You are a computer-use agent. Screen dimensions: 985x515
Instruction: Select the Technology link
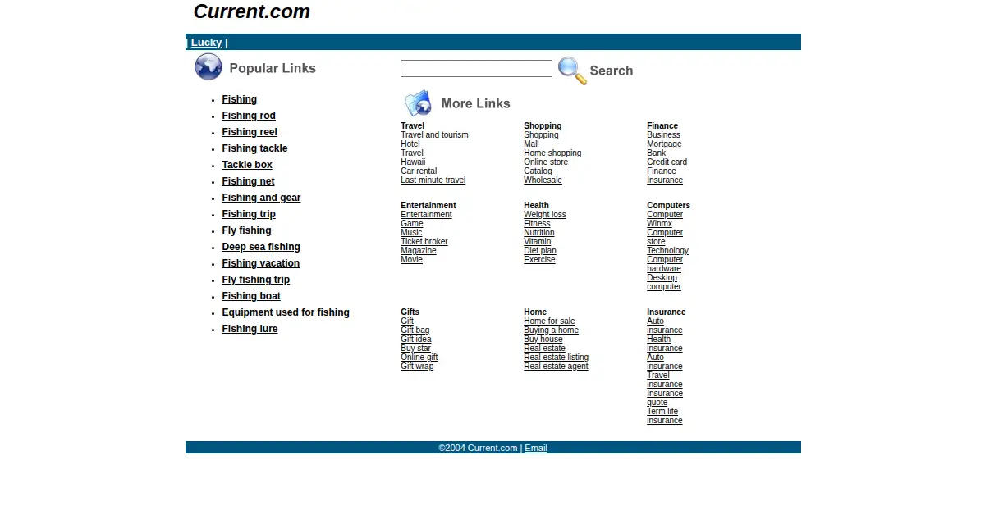coord(667,251)
